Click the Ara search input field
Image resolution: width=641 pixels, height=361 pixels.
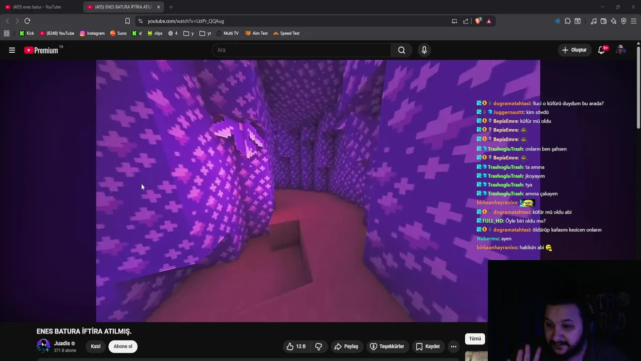301,50
